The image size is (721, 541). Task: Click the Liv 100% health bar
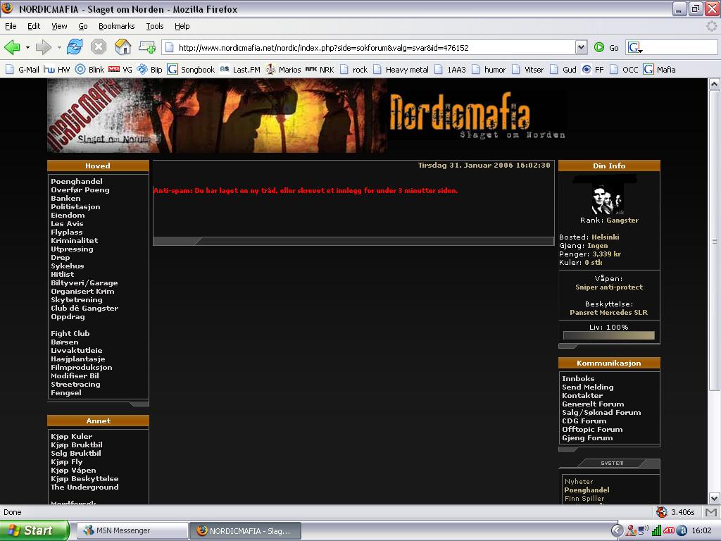click(x=609, y=335)
